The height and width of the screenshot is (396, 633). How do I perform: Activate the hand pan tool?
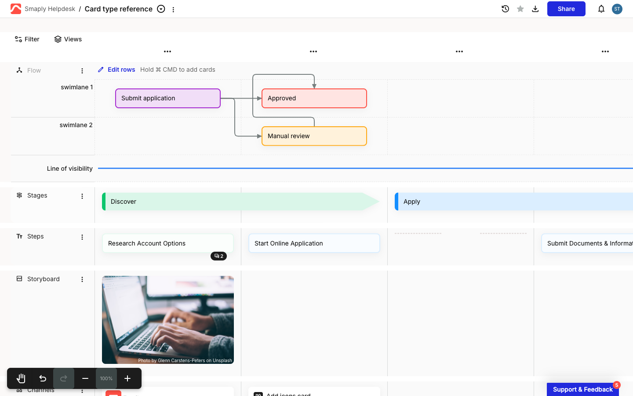(21, 378)
